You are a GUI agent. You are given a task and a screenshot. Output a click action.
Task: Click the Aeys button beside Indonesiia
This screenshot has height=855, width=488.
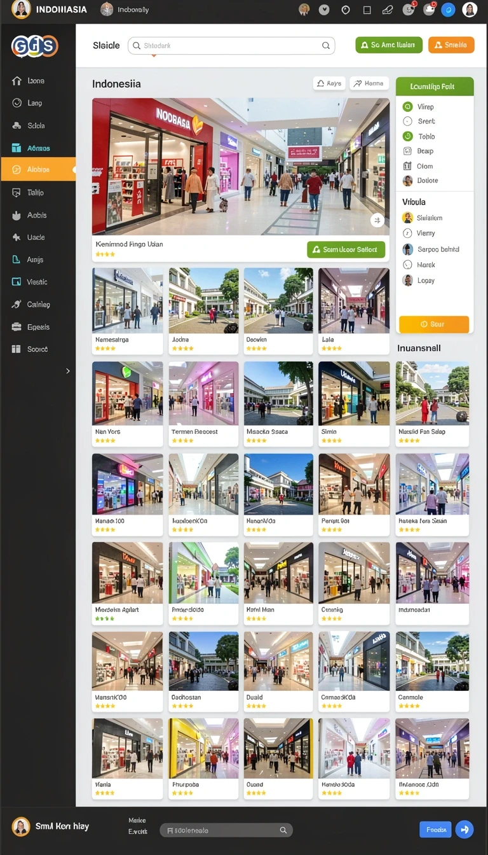tap(329, 83)
